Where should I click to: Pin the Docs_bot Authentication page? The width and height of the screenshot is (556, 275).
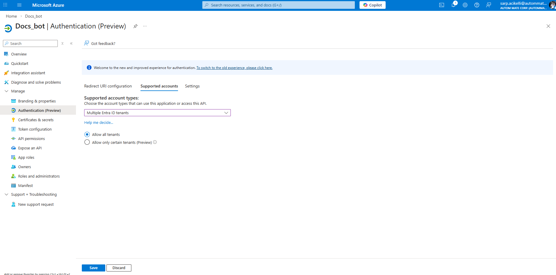click(135, 26)
